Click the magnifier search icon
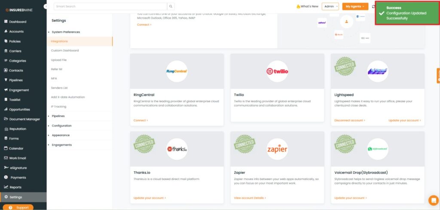440x210 pixels. click(x=171, y=6)
